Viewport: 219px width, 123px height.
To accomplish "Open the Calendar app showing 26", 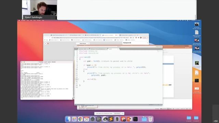I will click(x=87, y=119).
